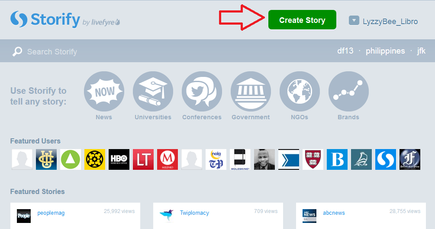
Task: Select the Milenio featured user avatar
Action: point(168,159)
